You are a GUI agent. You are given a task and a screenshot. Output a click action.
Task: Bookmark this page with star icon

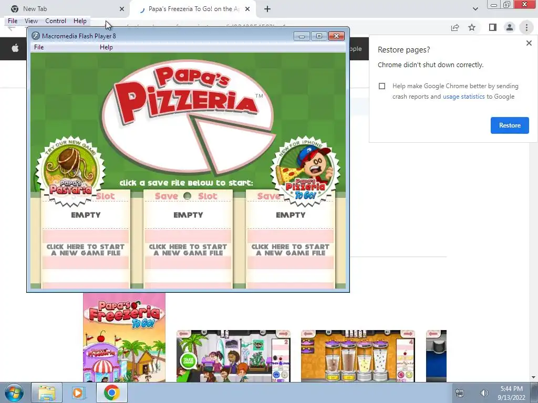[472, 27]
